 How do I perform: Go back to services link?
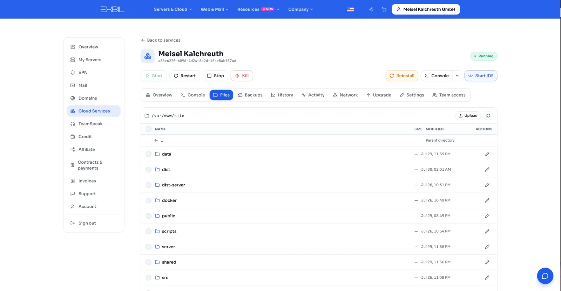[161, 40]
